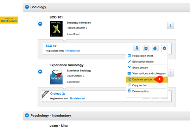Viewport: 190px width, 127px height.
Task: Click the lock icon in SCO 101 section
Action: (137, 48)
